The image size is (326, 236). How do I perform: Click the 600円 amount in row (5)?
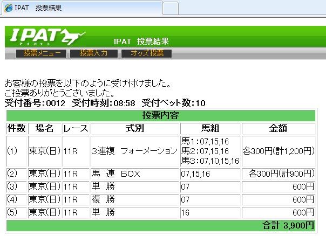point(303,212)
